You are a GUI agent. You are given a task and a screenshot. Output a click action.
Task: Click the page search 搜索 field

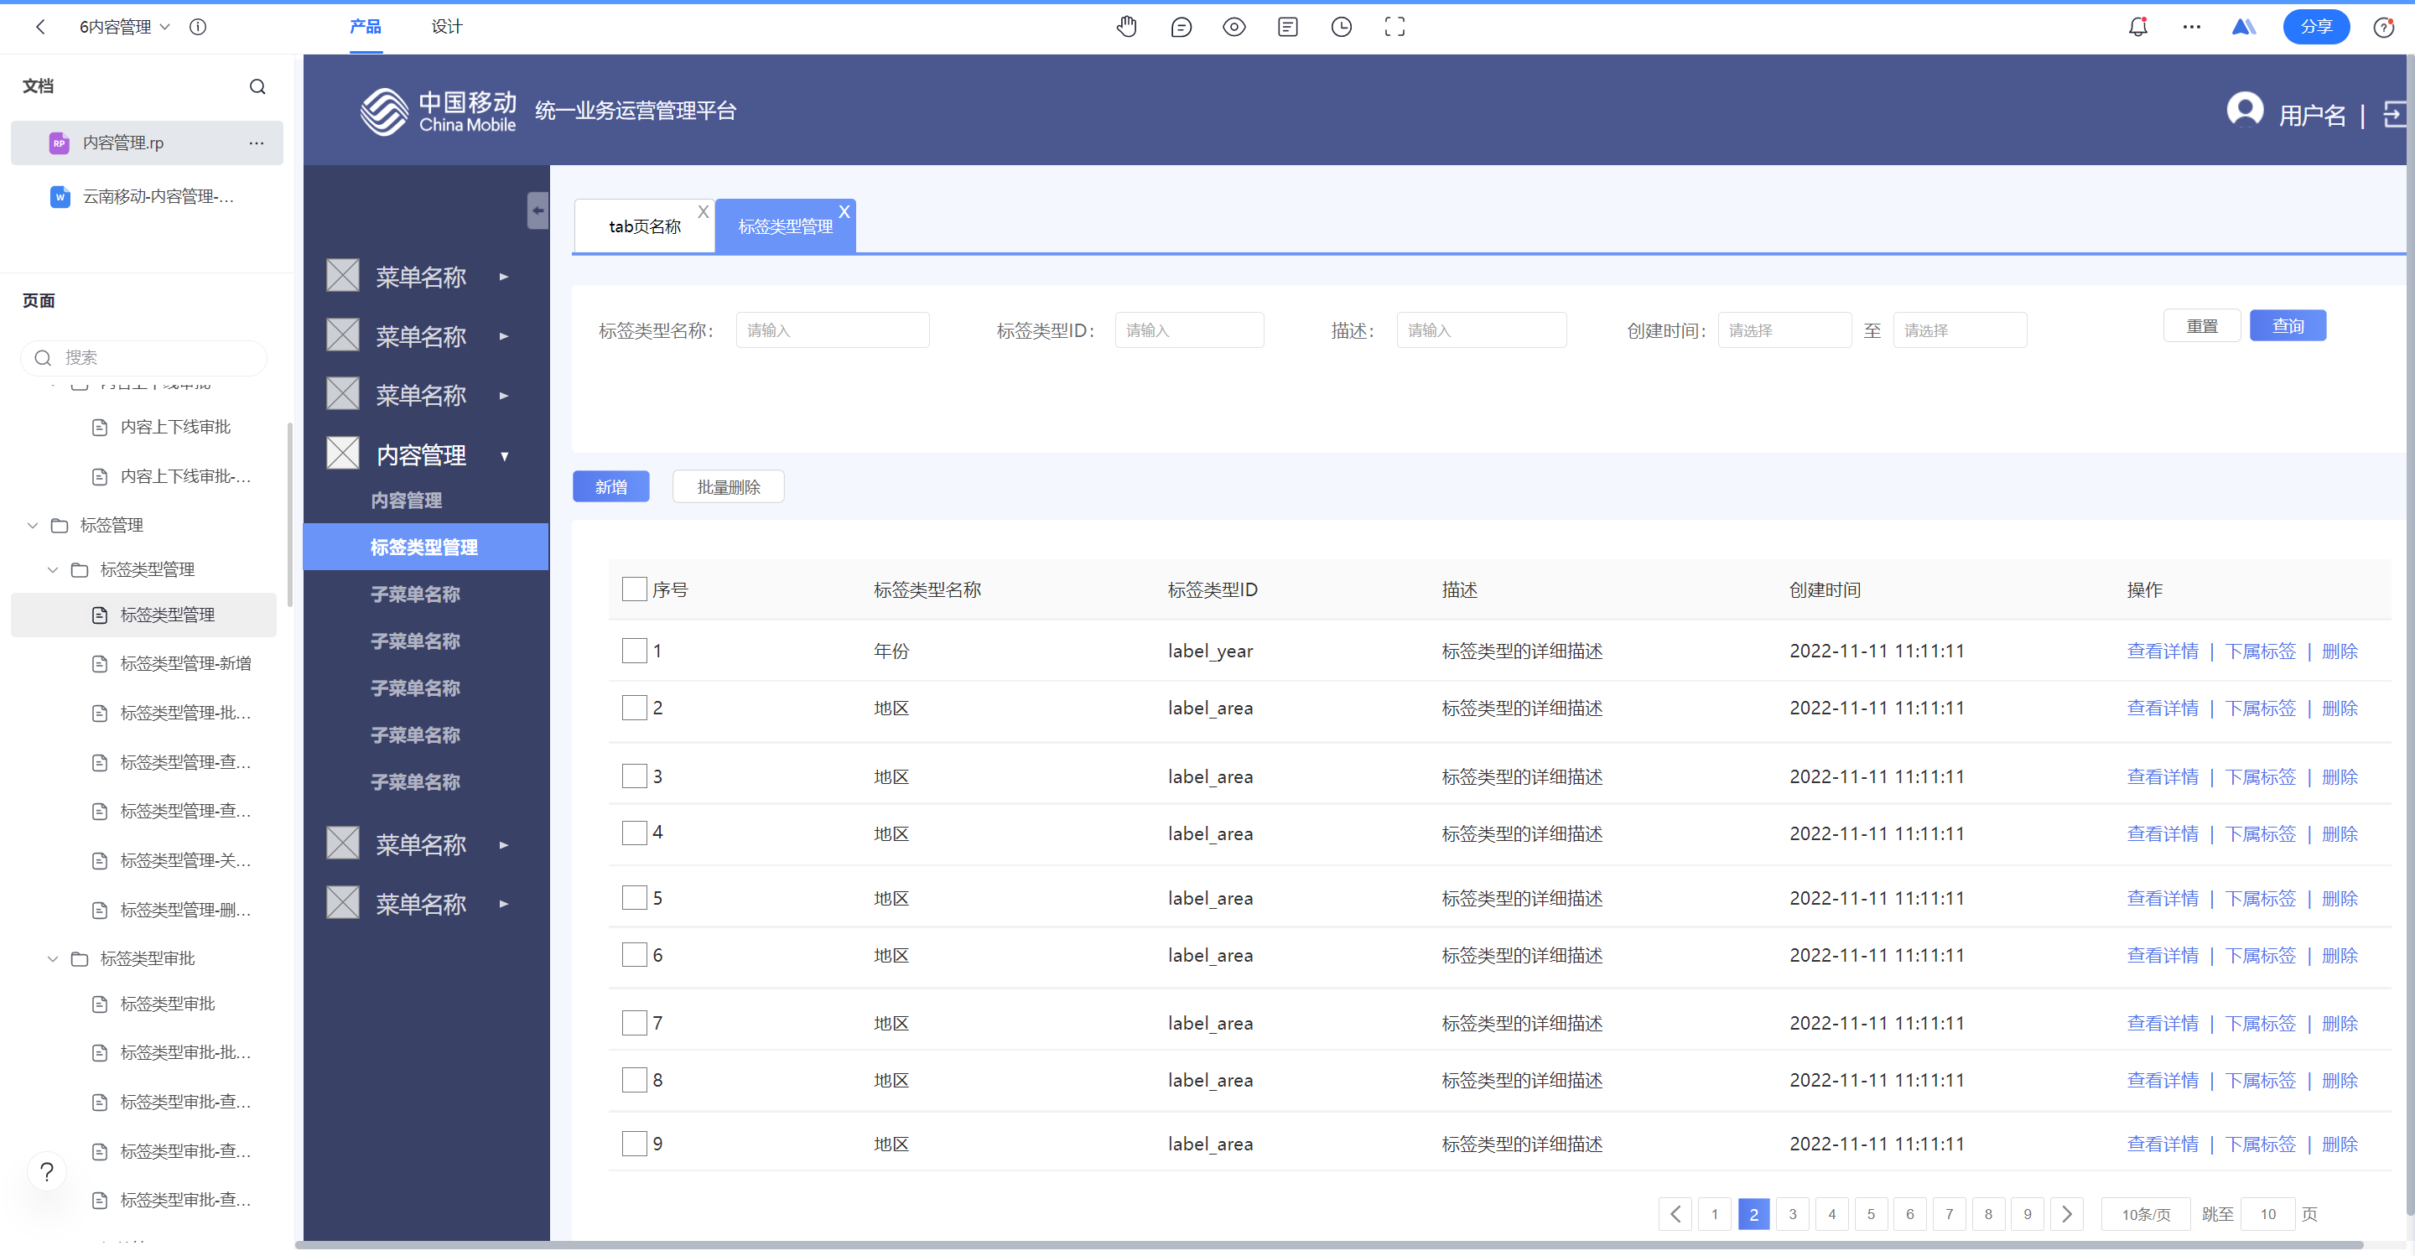[143, 358]
